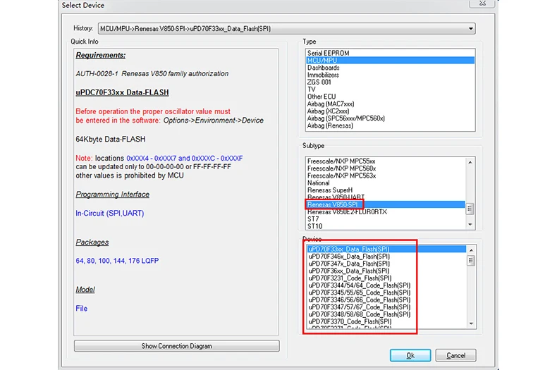Click the AUTH-0028-1 authorization requirement text

[152, 74]
